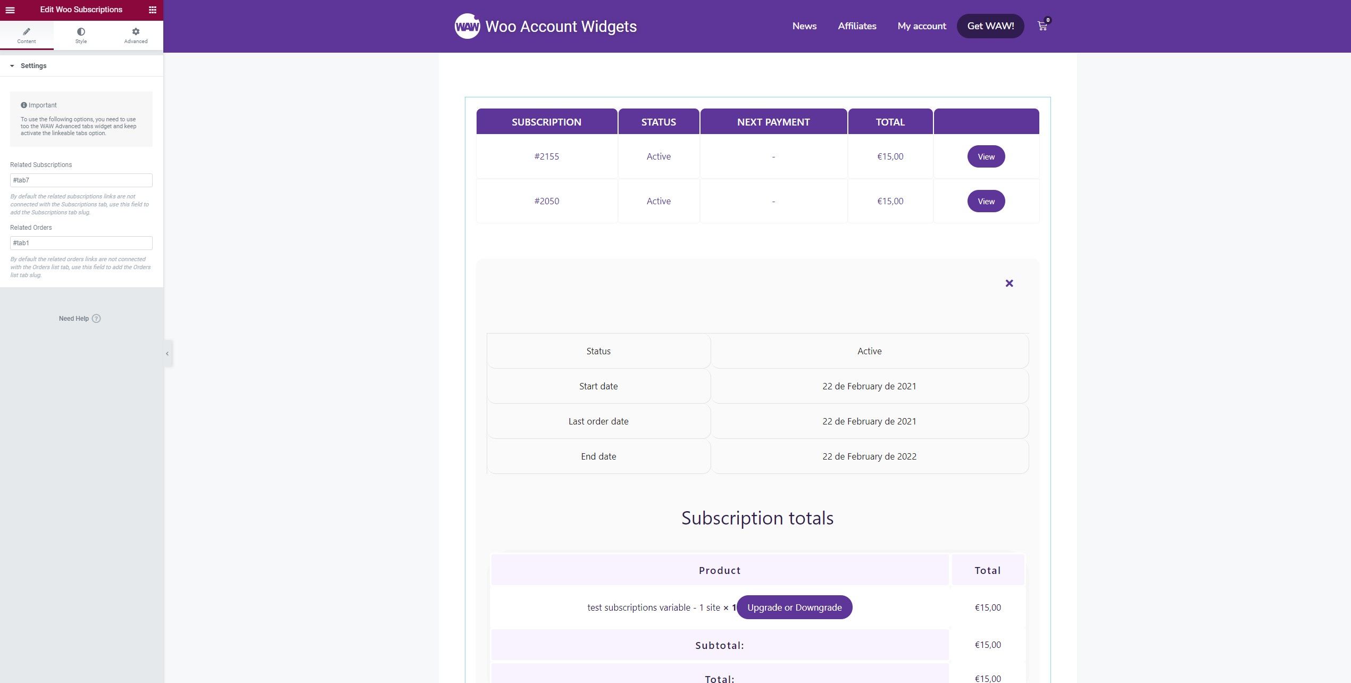Click the Get WAW! button
The image size is (1351, 683).
pyautogui.click(x=990, y=26)
